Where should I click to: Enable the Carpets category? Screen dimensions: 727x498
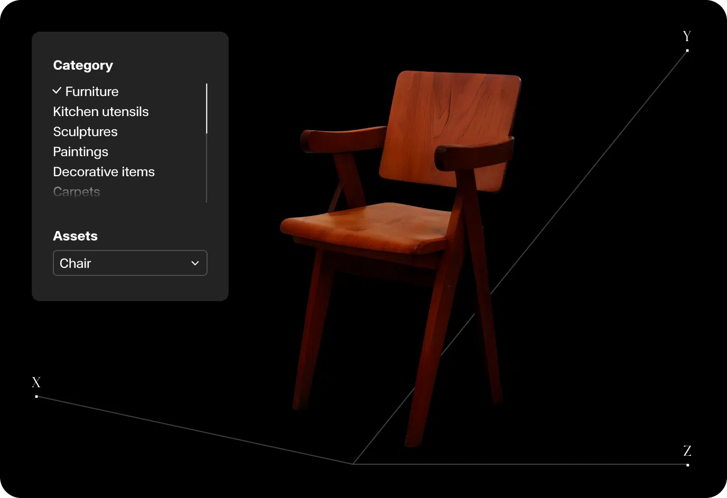[x=76, y=191]
